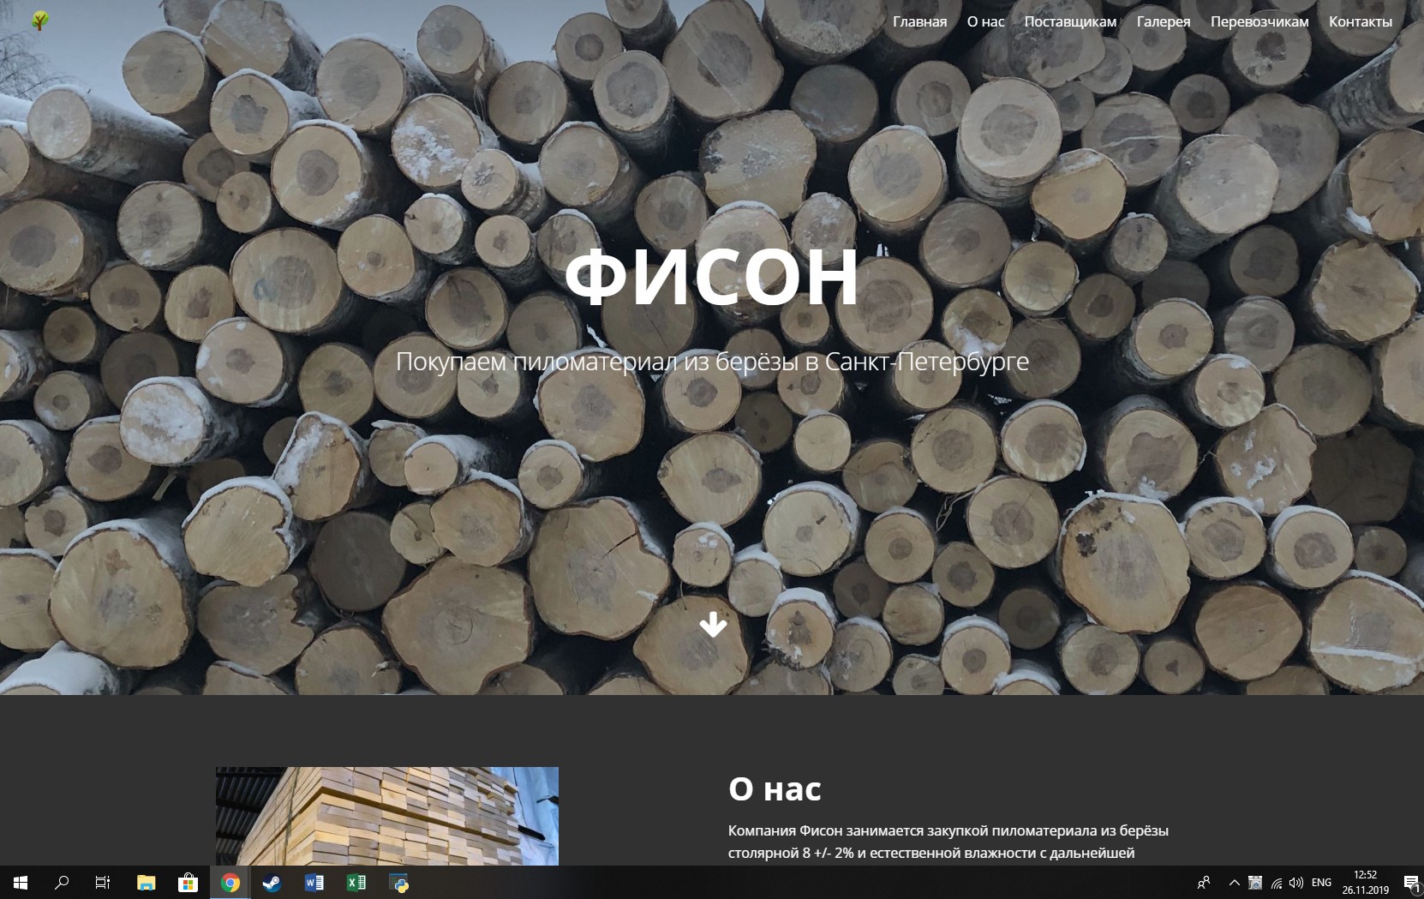This screenshot has height=899, width=1424.
Task: Open Python app from taskbar
Action: [x=398, y=882]
